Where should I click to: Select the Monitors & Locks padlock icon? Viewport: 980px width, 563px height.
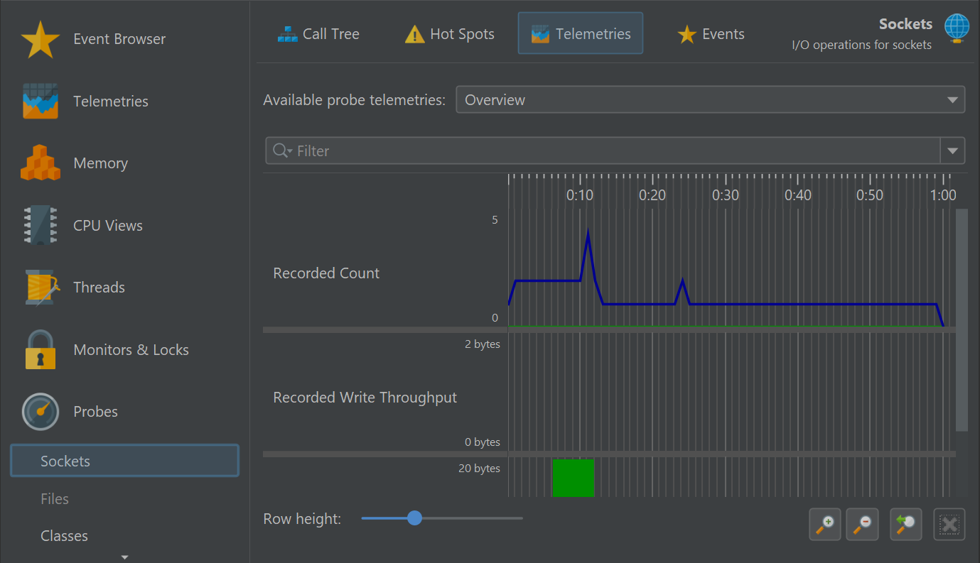tap(40, 350)
